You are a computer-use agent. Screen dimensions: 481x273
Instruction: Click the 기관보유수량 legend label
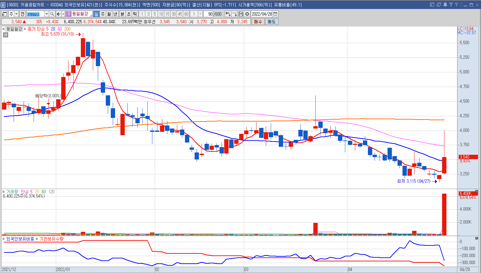pyautogui.click(x=51, y=239)
